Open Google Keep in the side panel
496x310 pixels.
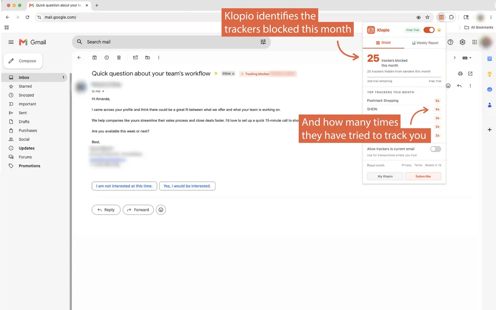489,74
